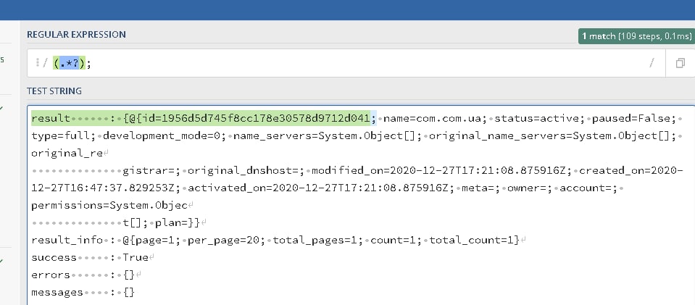Click 'development_mode=0;' text

(165, 135)
